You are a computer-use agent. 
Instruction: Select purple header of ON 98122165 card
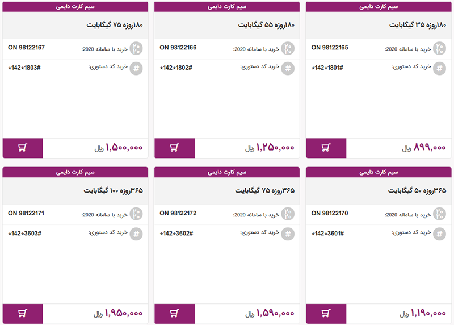379,7
